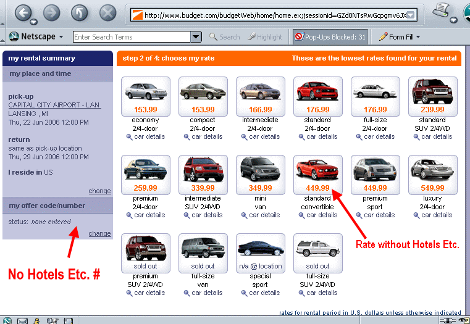Select the standard 2/4-door 176.99 thumbnail
Screen dimensions: 470x324
[x=318, y=96]
